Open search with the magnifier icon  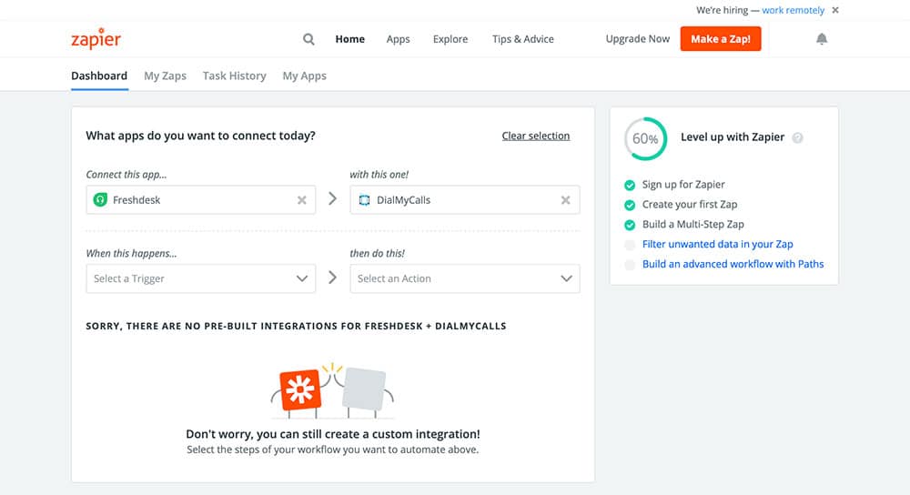coord(308,39)
